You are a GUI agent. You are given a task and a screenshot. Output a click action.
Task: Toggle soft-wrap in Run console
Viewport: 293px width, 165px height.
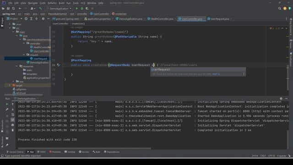[12, 115]
